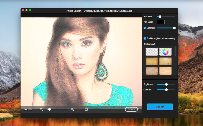Uncheck the Colorized checkbox
This screenshot has width=203, height=126.
click(145, 28)
